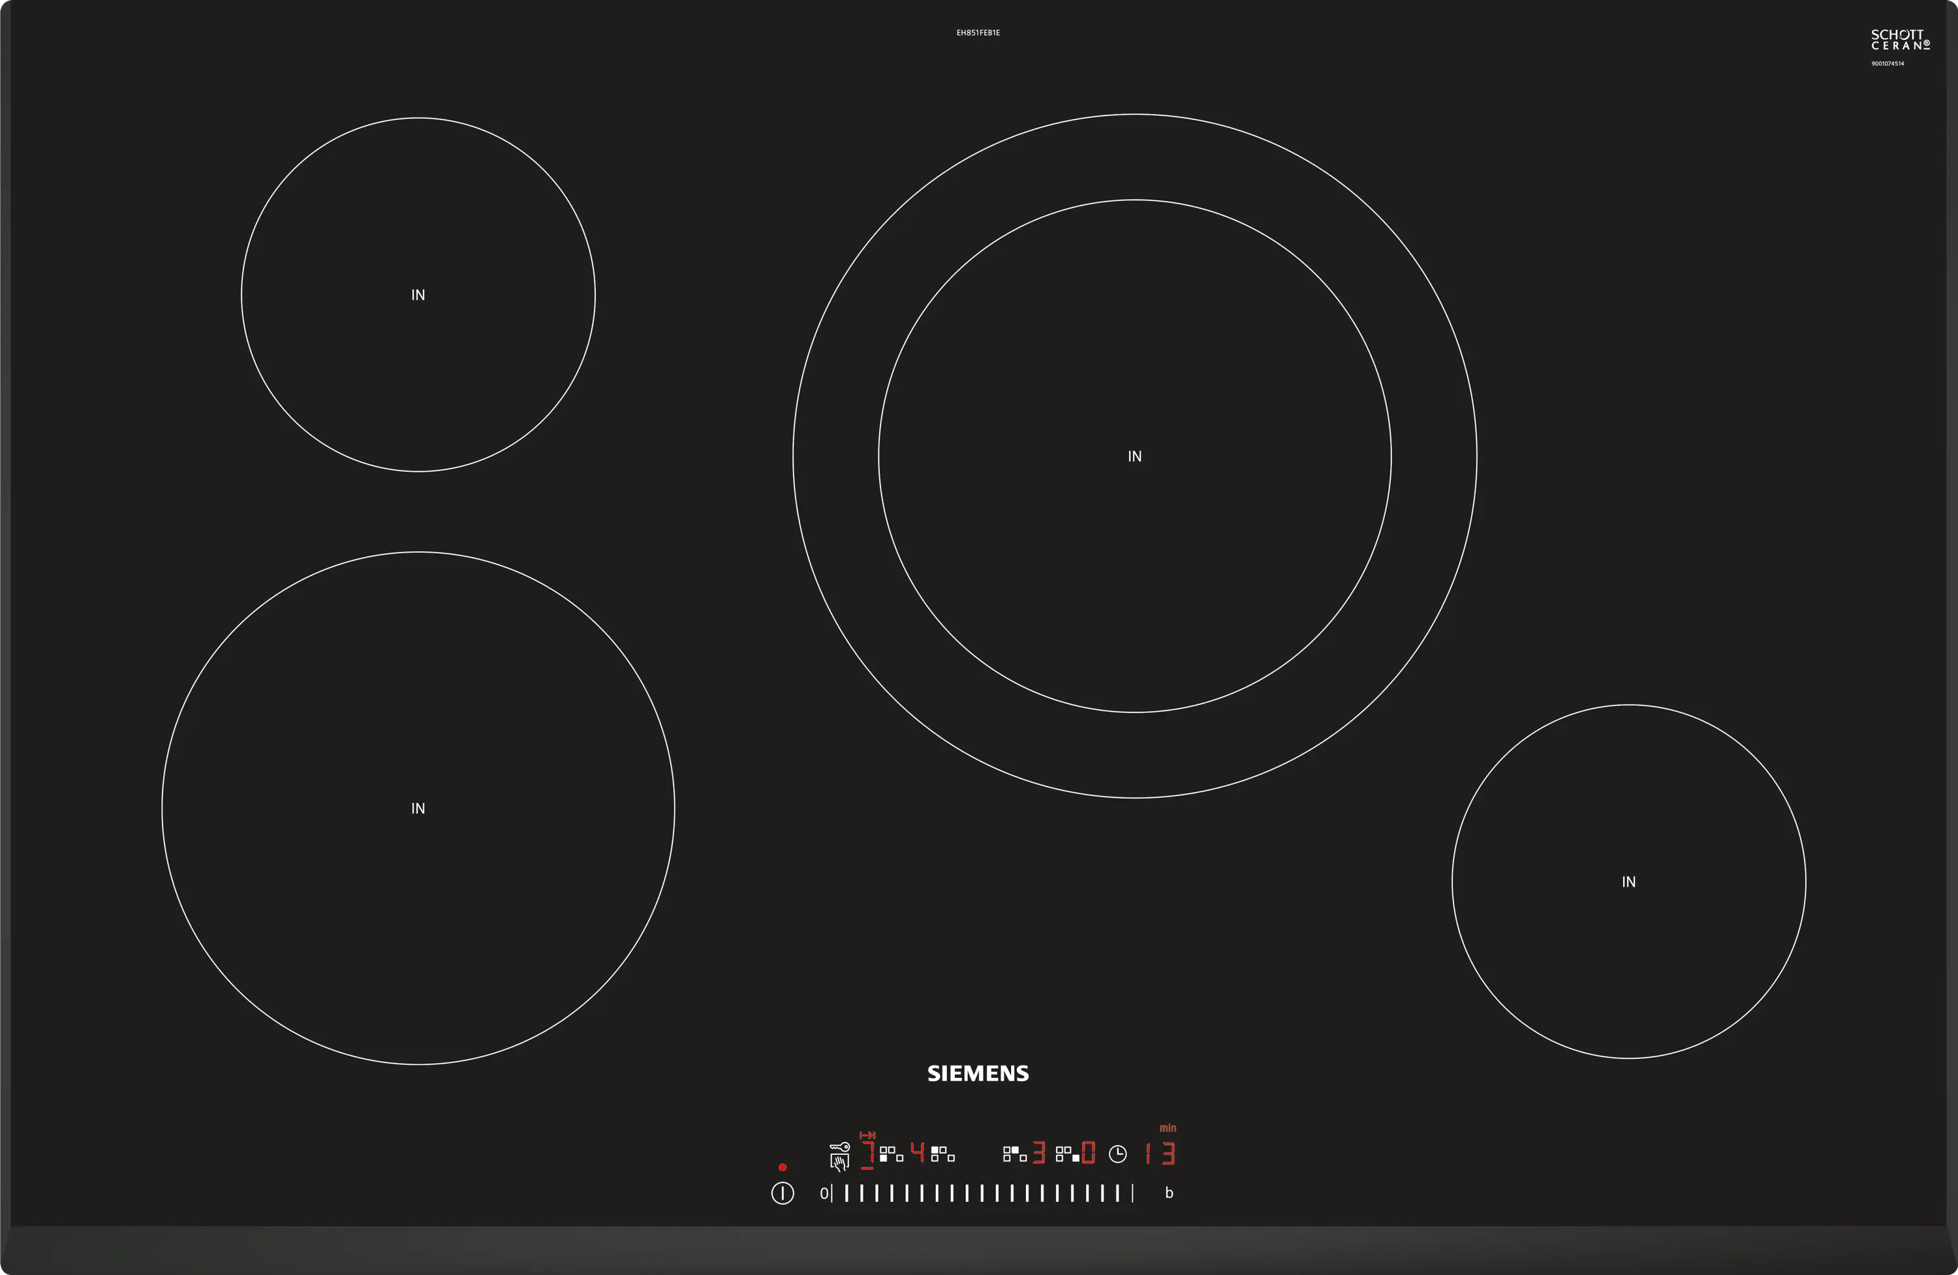1958x1275 pixels.
Task: Select the rear-left zone icon beside 4
Action: coord(943,1153)
